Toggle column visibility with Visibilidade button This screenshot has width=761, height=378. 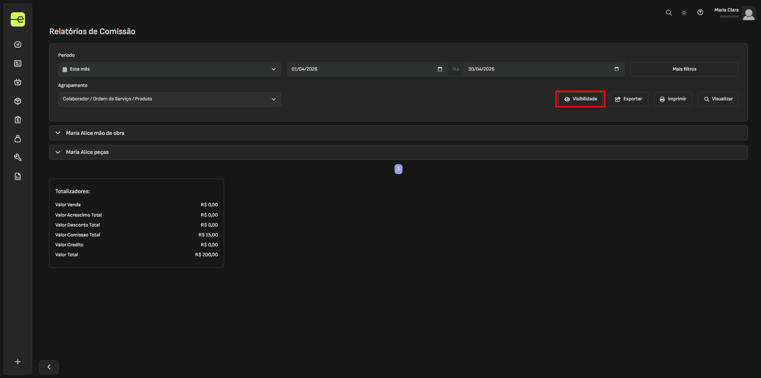coord(580,99)
